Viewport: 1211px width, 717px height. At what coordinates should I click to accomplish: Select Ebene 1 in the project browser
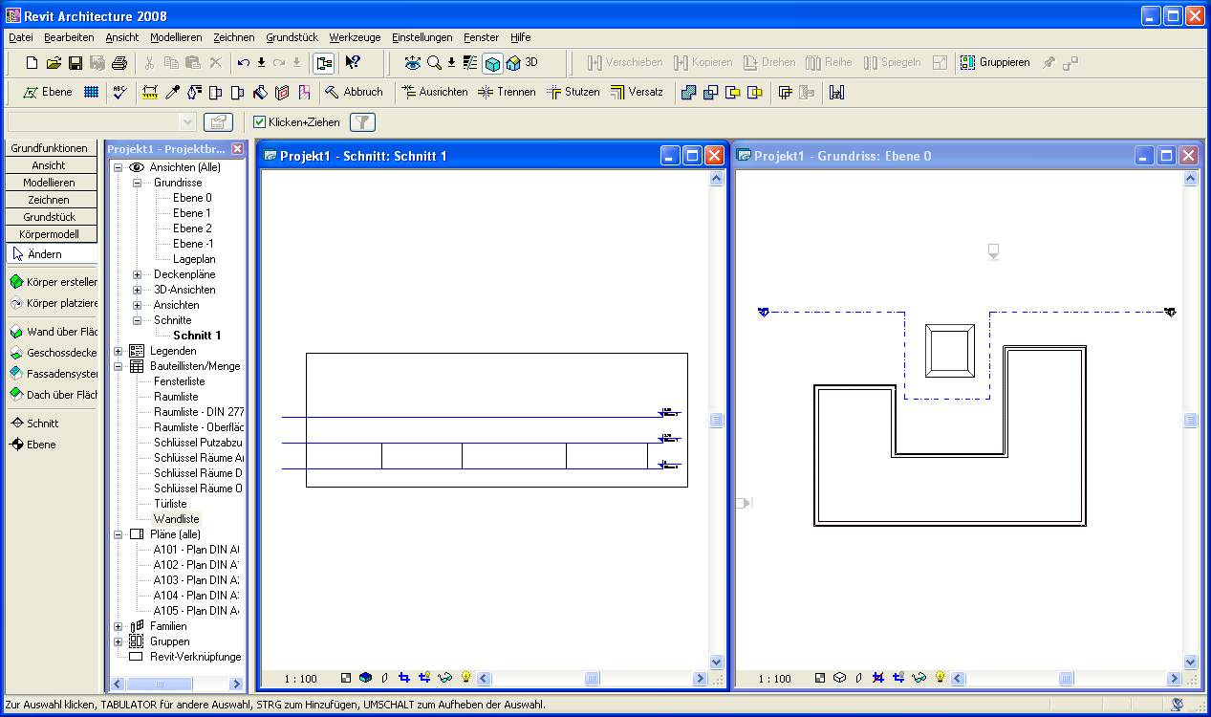click(192, 213)
